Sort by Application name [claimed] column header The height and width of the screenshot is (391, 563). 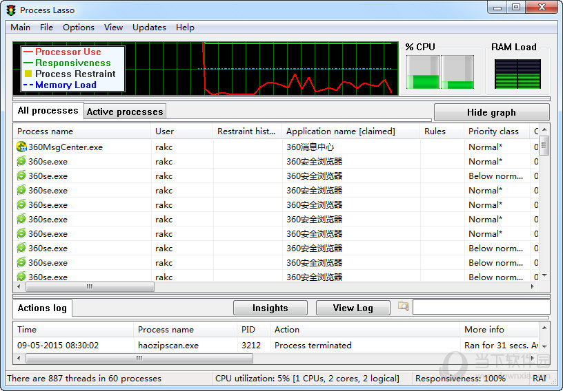click(x=350, y=131)
